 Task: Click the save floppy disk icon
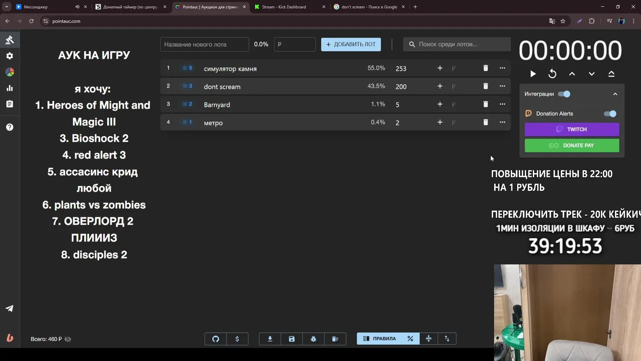[x=291, y=339]
